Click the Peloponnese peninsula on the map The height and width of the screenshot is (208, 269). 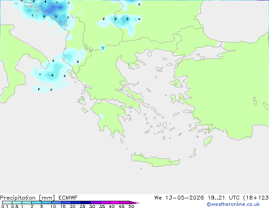point(110,117)
